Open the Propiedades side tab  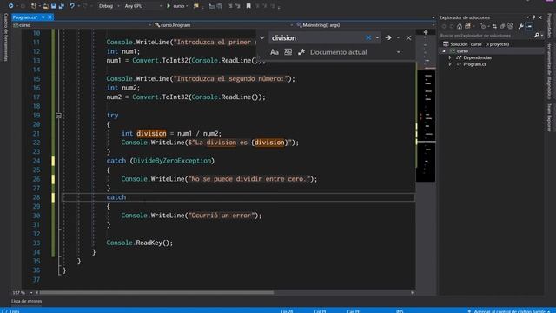point(550,25)
